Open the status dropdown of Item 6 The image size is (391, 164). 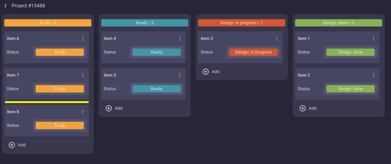(60, 52)
